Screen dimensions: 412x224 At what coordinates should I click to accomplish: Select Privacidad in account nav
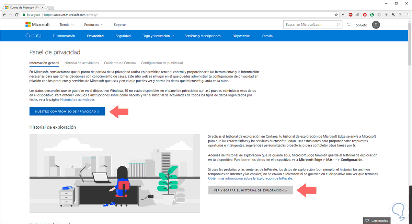95,36
